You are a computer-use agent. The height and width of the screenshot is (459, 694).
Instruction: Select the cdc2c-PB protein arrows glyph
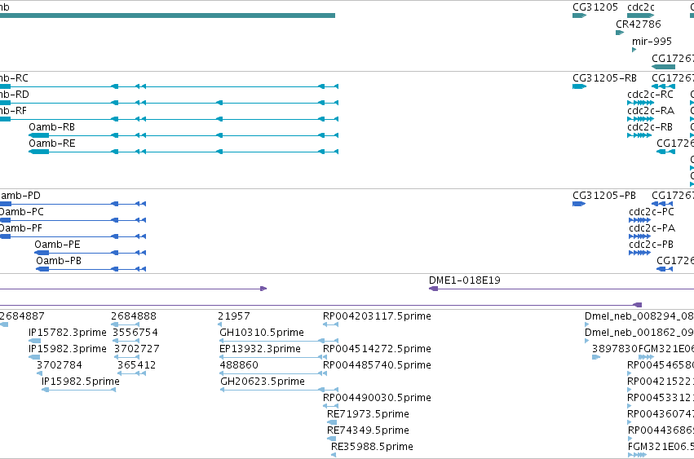[x=639, y=253]
